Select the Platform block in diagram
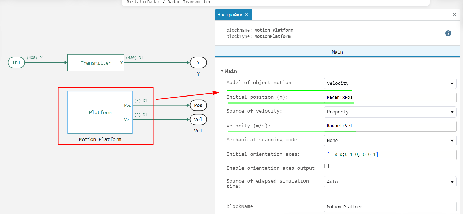 click(x=100, y=112)
